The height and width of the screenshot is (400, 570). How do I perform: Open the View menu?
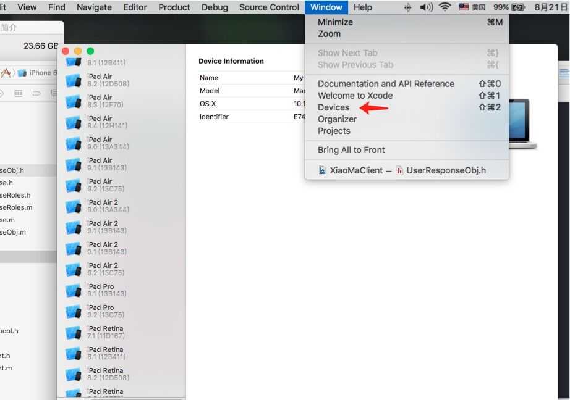pyautogui.click(x=27, y=7)
